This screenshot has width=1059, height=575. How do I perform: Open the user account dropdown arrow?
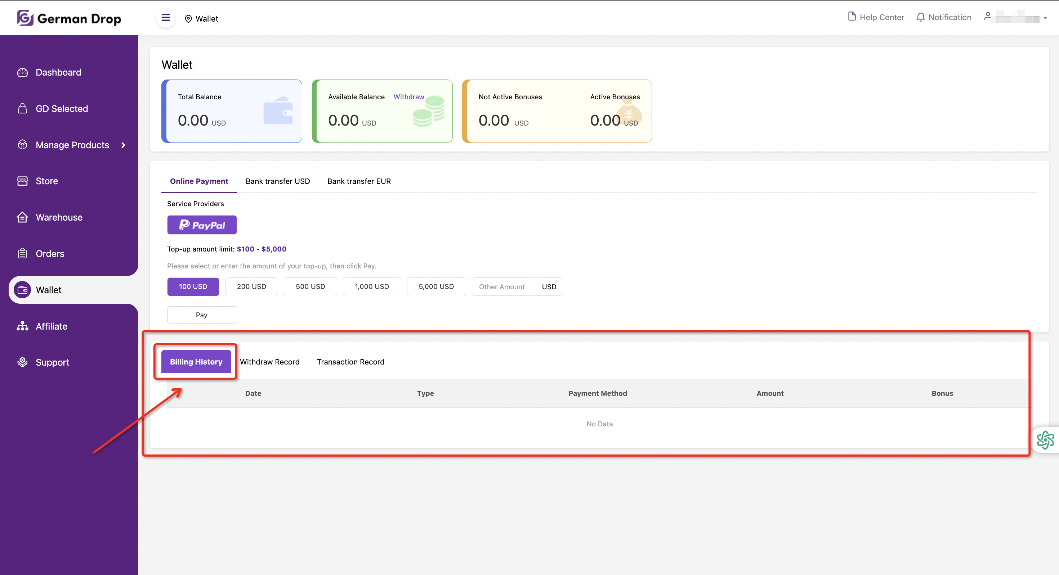point(1045,18)
